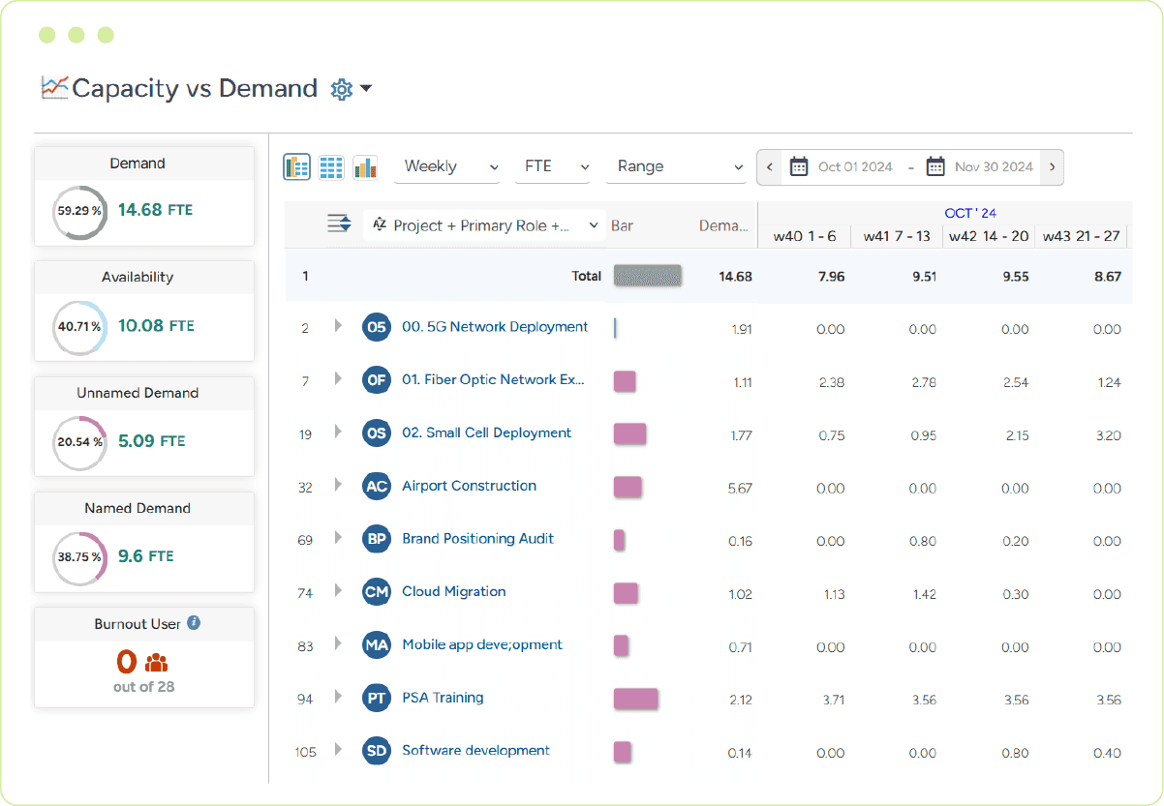Switch to the grid-only view icon
The image size is (1164, 806).
tap(329, 165)
